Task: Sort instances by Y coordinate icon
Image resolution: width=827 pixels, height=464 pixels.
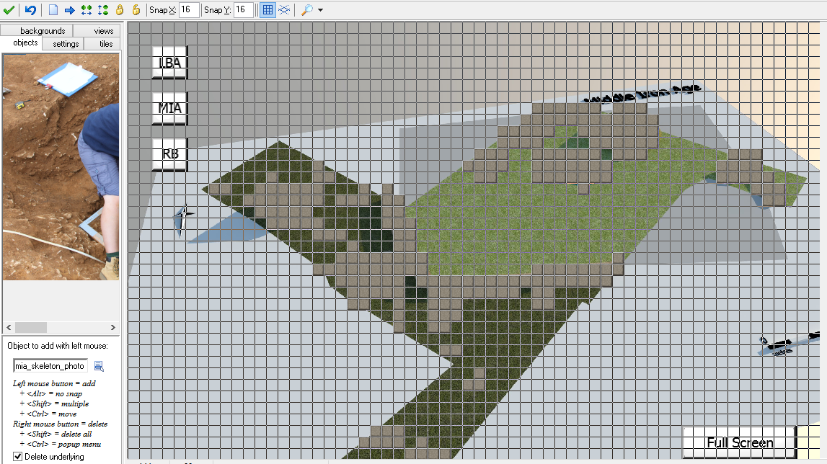Action: [x=103, y=10]
